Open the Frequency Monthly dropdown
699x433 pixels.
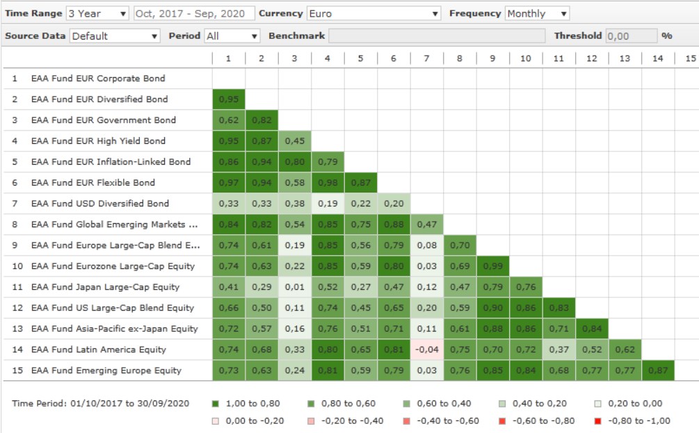[537, 13]
